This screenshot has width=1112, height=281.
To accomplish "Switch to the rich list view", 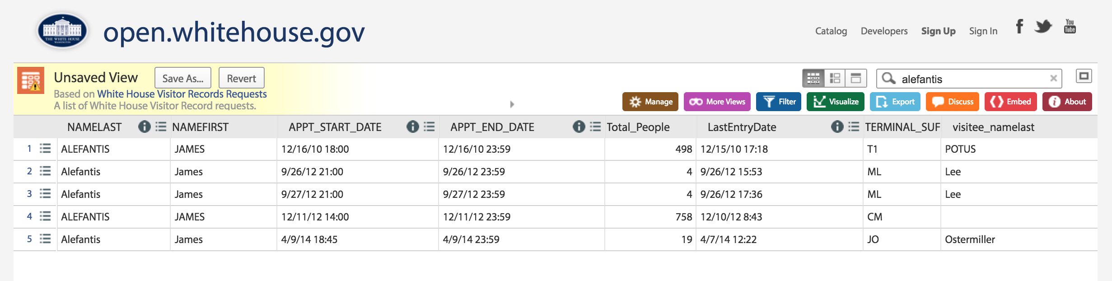I will click(x=835, y=79).
